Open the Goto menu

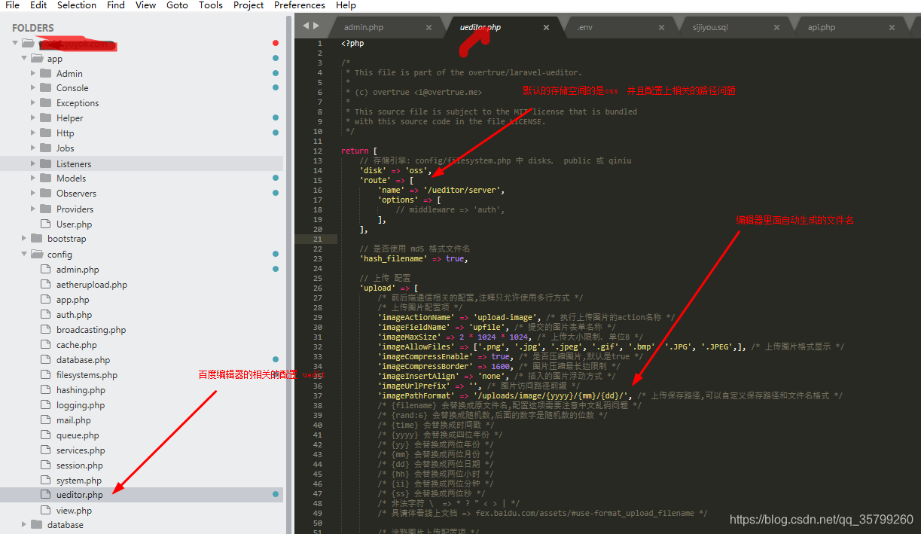click(x=177, y=5)
